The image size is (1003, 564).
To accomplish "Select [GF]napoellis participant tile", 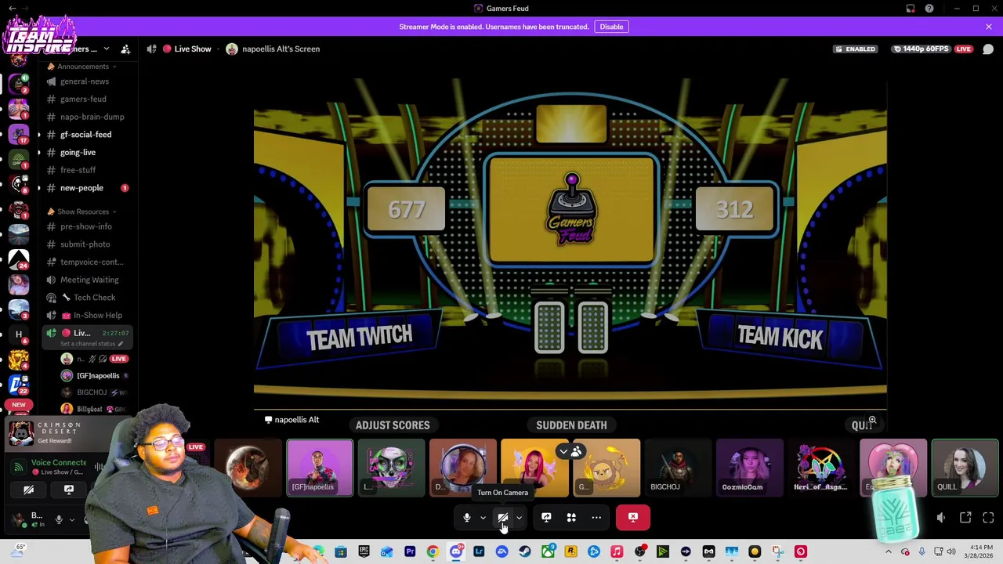I will [x=320, y=468].
